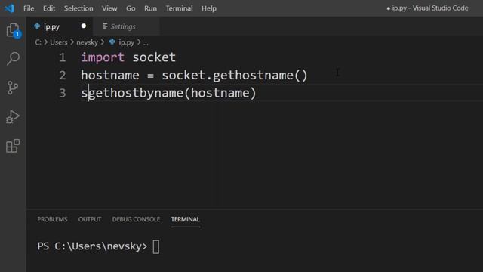
Task: Switch to the PROBLEMS panel tab
Action: 52,219
